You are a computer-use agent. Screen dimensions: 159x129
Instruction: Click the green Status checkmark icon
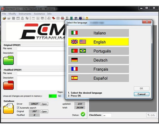coord(83,114)
